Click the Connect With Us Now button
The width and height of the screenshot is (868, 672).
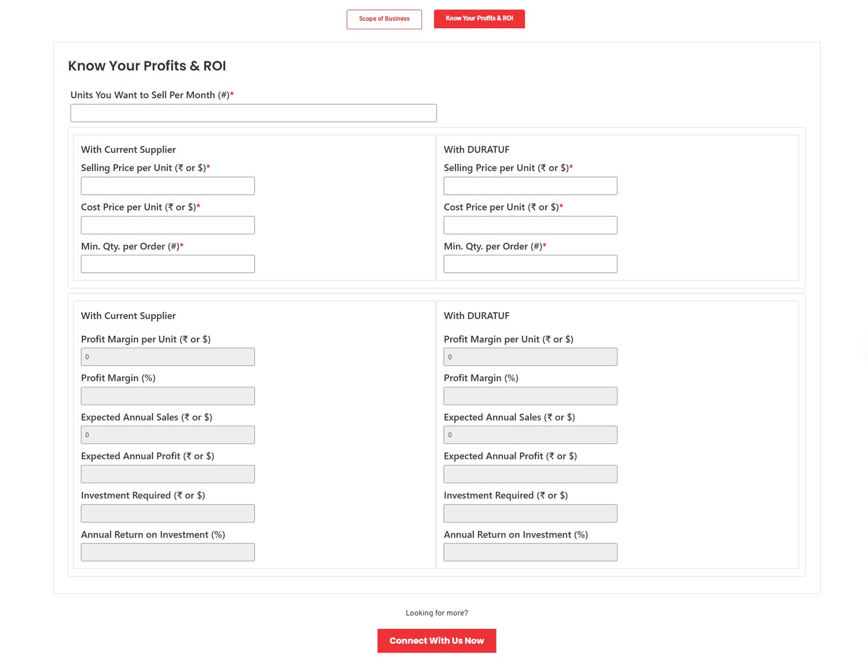click(x=436, y=641)
